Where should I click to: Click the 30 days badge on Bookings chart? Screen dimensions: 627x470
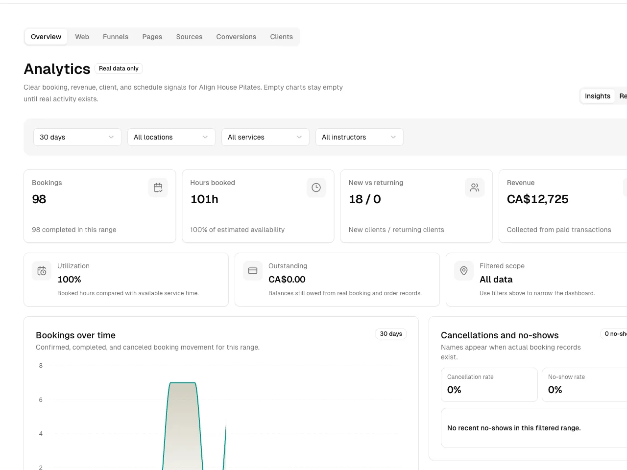click(x=391, y=334)
